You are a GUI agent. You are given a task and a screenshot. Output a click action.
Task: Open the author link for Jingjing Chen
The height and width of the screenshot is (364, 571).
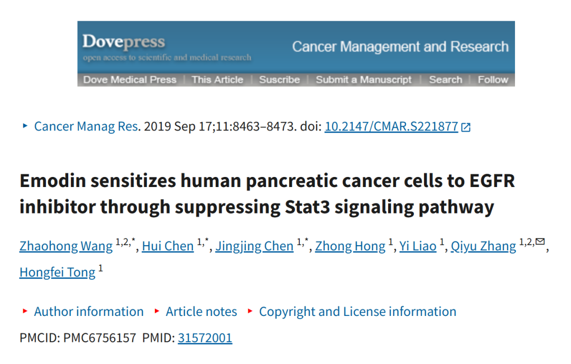click(x=254, y=246)
